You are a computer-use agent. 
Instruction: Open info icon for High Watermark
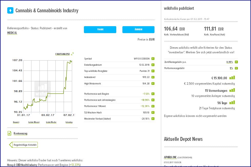(153, 83)
